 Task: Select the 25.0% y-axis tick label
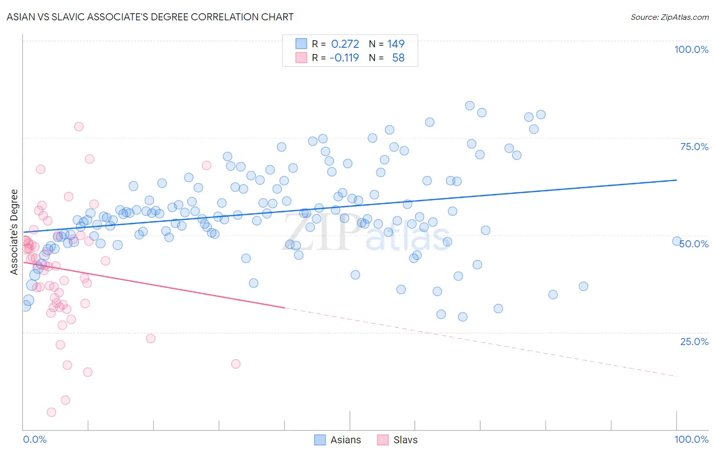[694, 342]
